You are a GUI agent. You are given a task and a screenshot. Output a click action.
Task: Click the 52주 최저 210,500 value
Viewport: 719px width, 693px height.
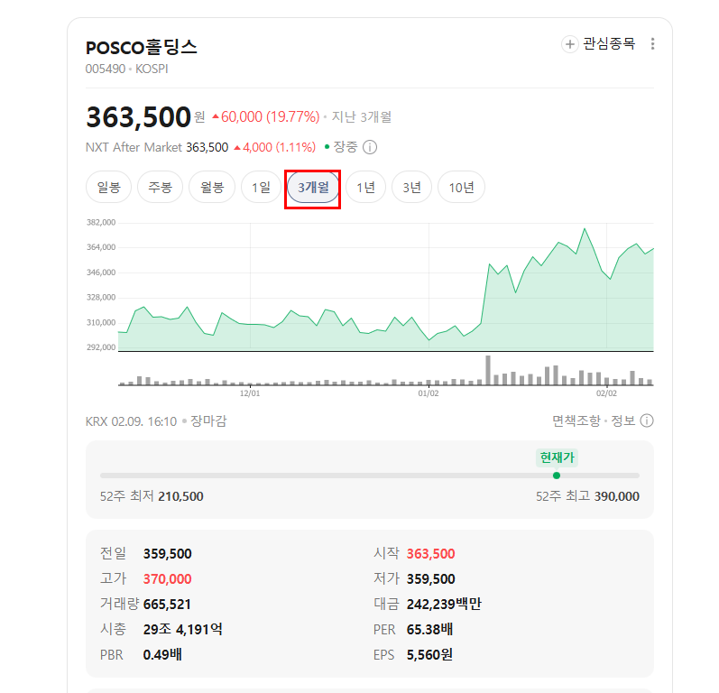[180, 496]
